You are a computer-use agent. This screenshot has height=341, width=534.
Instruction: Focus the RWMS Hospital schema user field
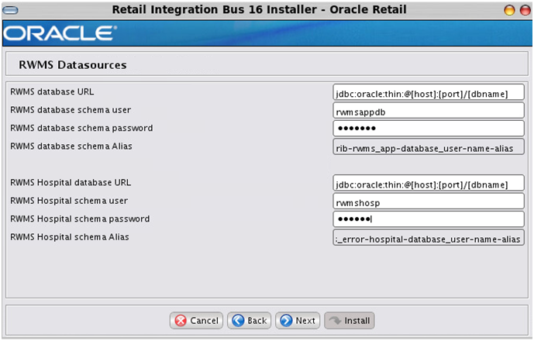(429, 201)
